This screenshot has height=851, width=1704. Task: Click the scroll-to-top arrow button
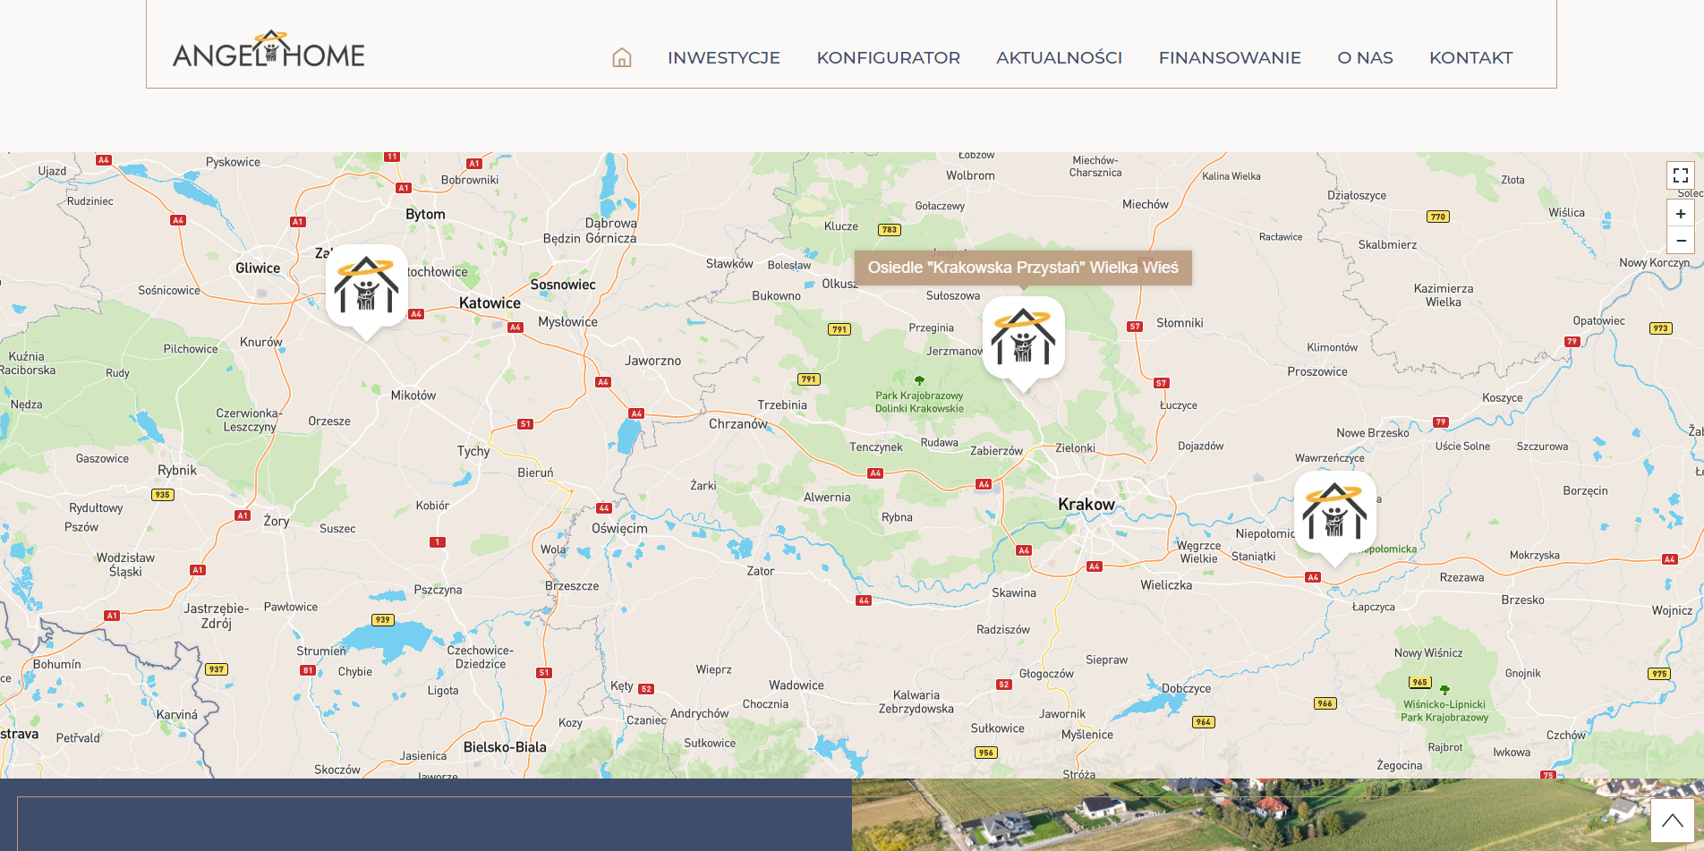1673,821
